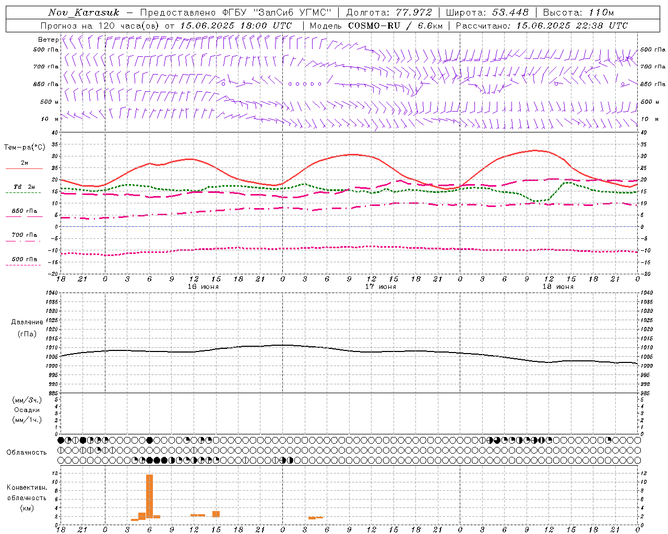
Task: Click the pink dash-dot line sample under 700 гПа
Action: pos(23,241)
